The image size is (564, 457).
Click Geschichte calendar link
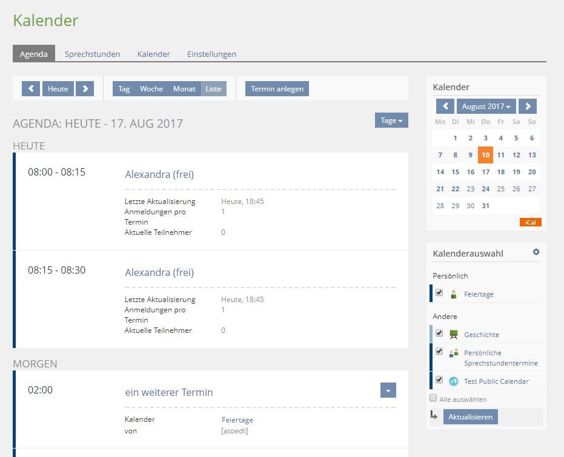pos(482,335)
